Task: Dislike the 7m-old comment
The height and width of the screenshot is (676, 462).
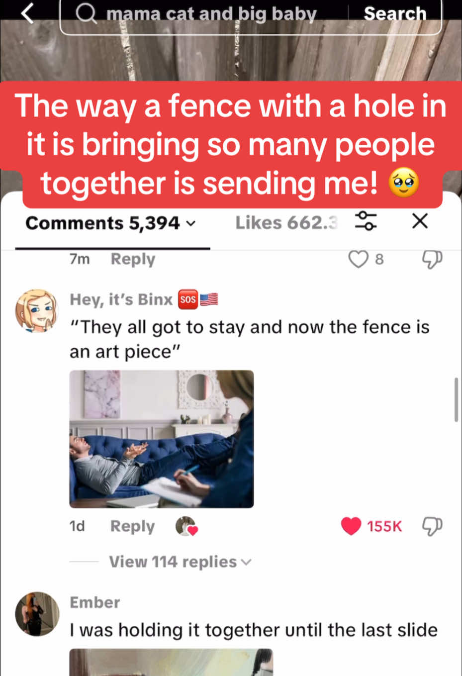Action: (x=432, y=259)
